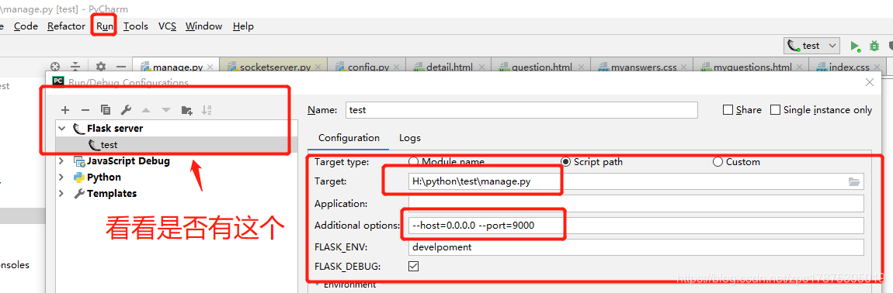Screen dimensions: 893x293
Task: Switch to the Configuration tab
Action: pos(349,138)
